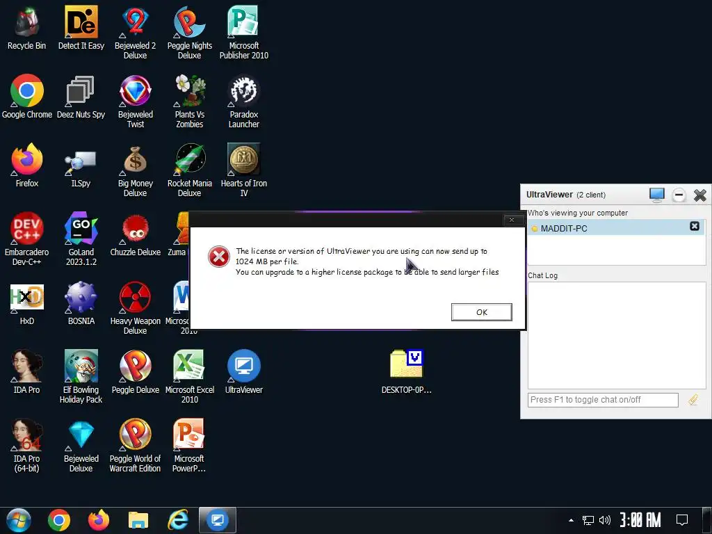Image resolution: width=712 pixels, height=534 pixels.
Task: Open File Explorer from the taskbar
Action: pos(138,520)
